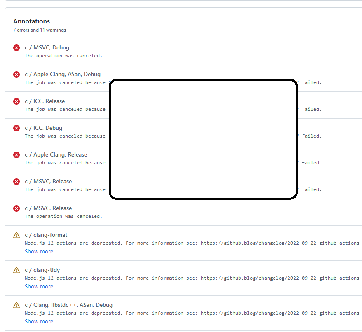
Task: Open 'c / Apple Clang, Release' annotation
Action: click(x=56, y=154)
